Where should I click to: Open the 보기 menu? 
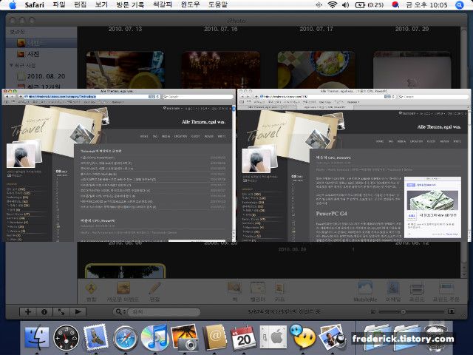coord(101,5)
